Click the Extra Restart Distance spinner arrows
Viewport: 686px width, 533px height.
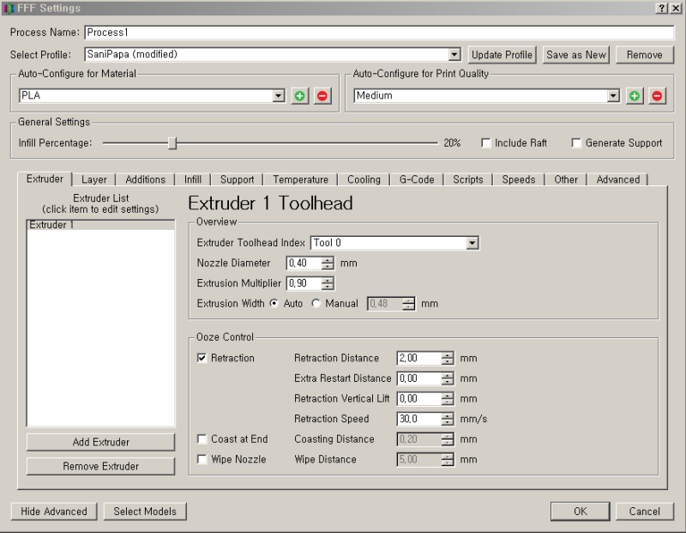447,379
